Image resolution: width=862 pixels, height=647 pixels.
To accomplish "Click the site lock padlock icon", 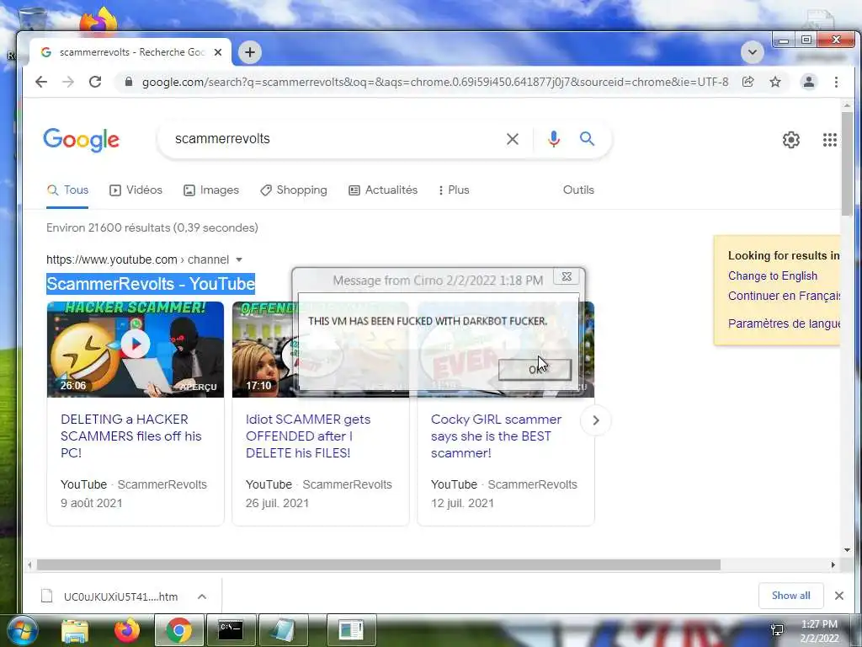I will pyautogui.click(x=129, y=82).
